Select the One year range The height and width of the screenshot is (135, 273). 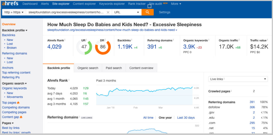(165, 118)
